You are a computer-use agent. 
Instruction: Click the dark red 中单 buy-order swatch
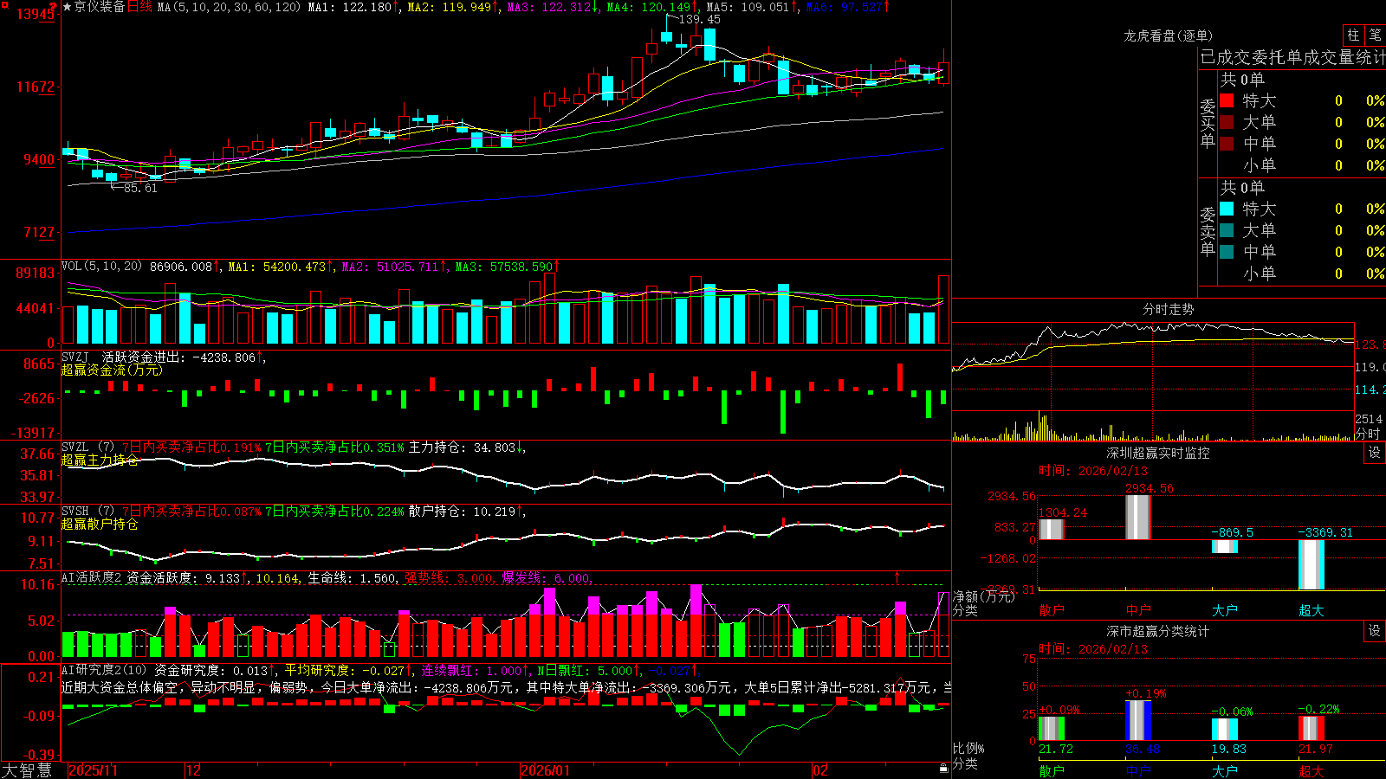[x=1227, y=144]
